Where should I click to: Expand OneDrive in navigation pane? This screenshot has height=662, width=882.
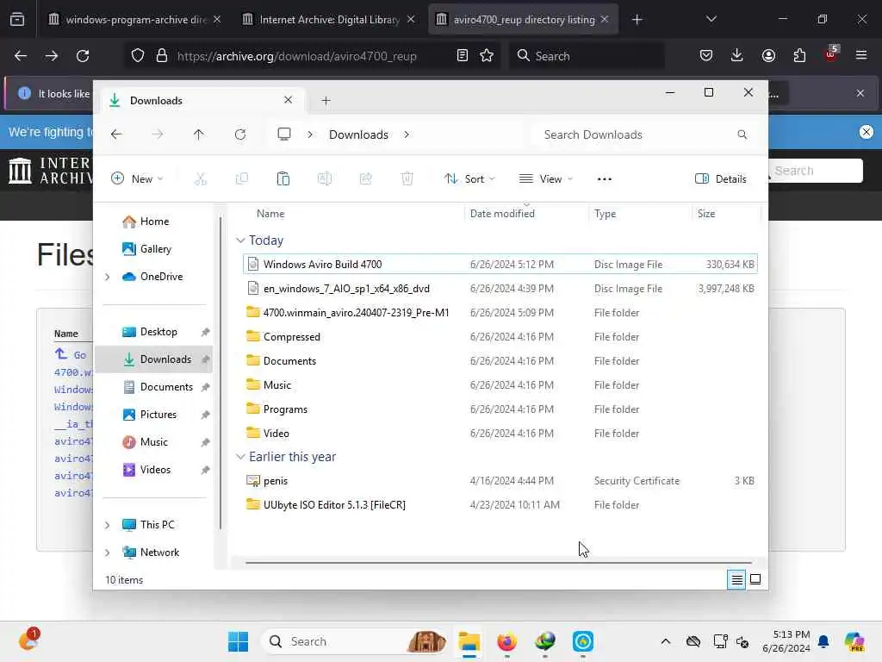point(108,277)
